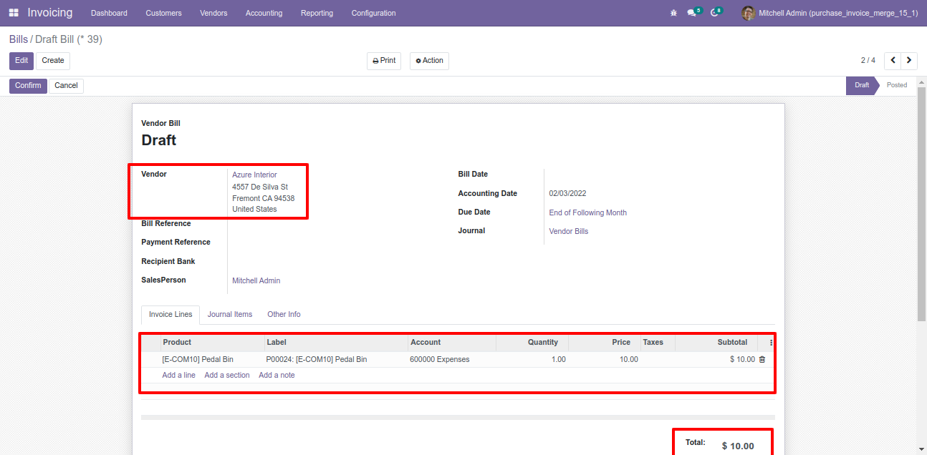Viewport: 927px width, 455px height.
Task: Open Dashboard menu
Action: 109,13
